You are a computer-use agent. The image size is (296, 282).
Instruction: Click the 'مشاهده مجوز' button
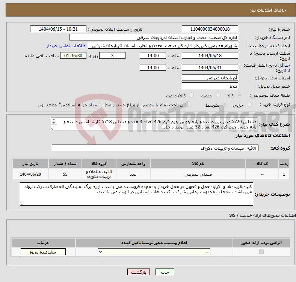43,252
